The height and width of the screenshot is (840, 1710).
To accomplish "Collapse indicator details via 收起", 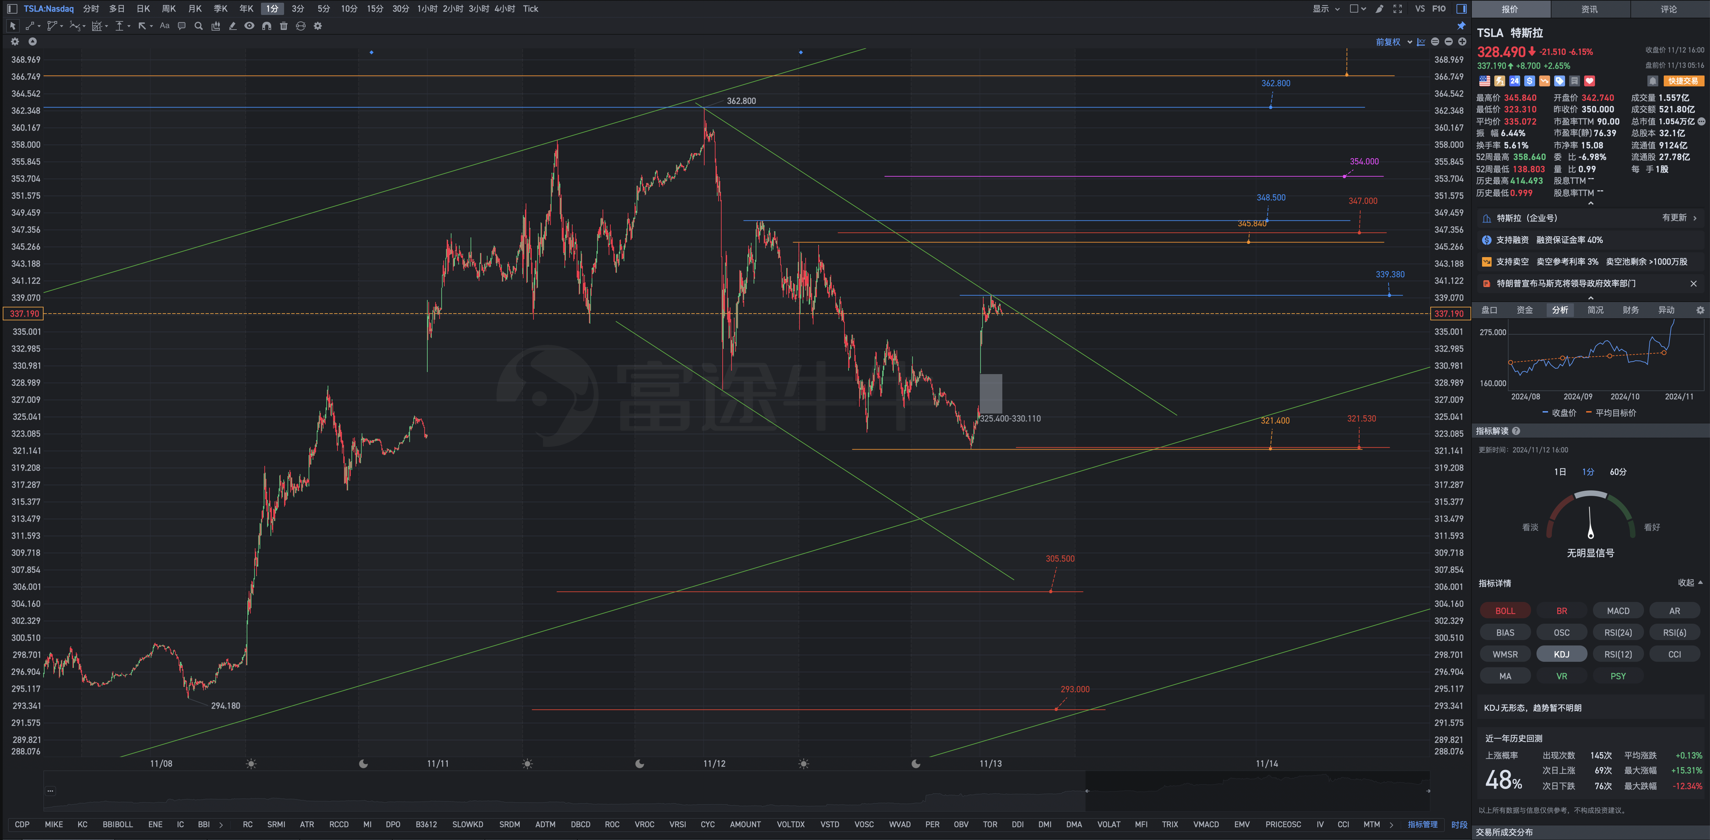I will pos(1690,583).
